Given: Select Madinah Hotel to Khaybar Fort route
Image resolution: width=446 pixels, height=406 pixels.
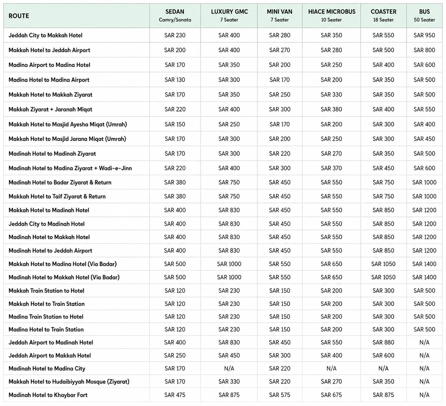Looking at the screenshot, I should [48, 395].
